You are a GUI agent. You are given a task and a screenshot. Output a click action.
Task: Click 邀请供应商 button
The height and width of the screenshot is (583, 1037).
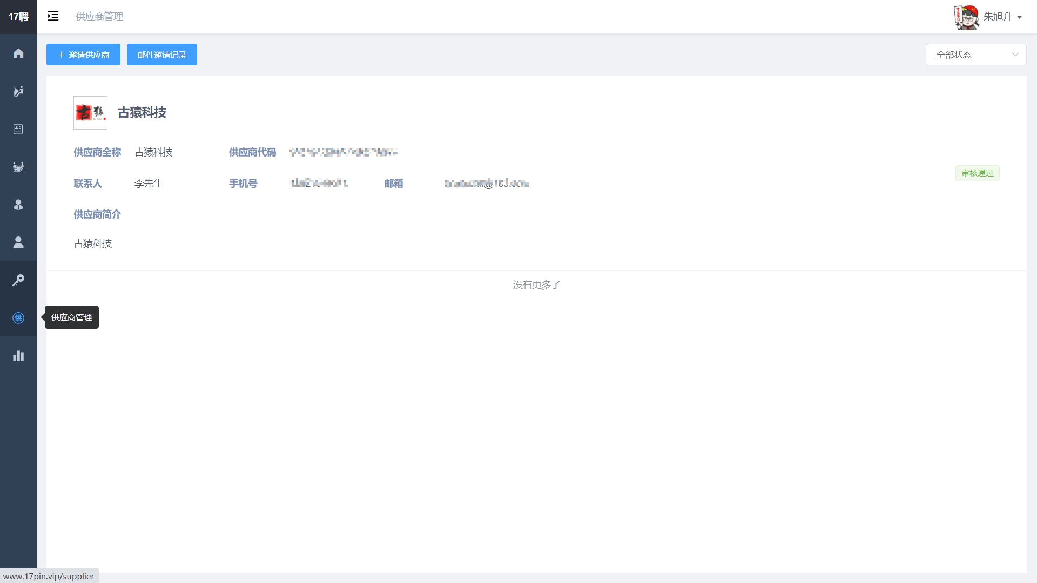[x=83, y=55]
